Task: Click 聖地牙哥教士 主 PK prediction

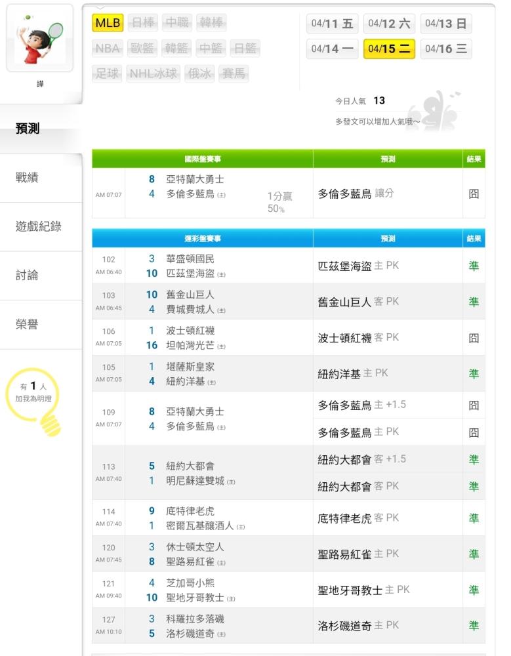Action: click(363, 590)
